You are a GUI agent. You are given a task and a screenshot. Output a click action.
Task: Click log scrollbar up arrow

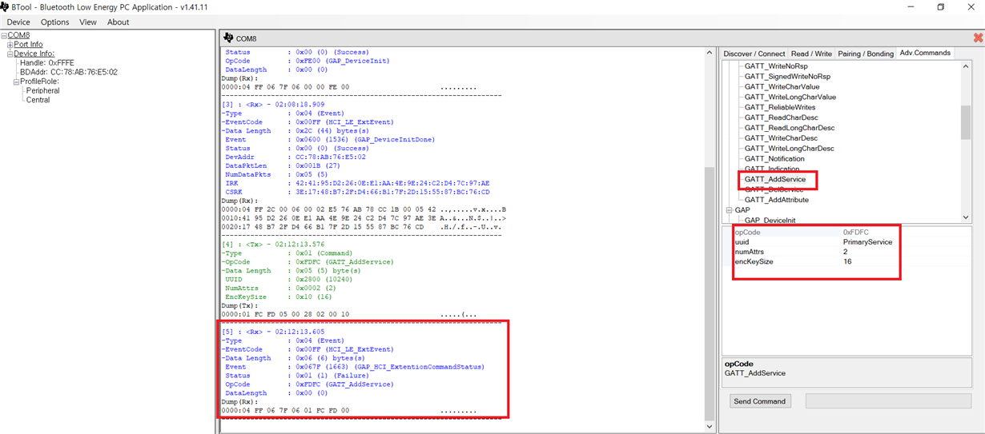click(x=709, y=53)
